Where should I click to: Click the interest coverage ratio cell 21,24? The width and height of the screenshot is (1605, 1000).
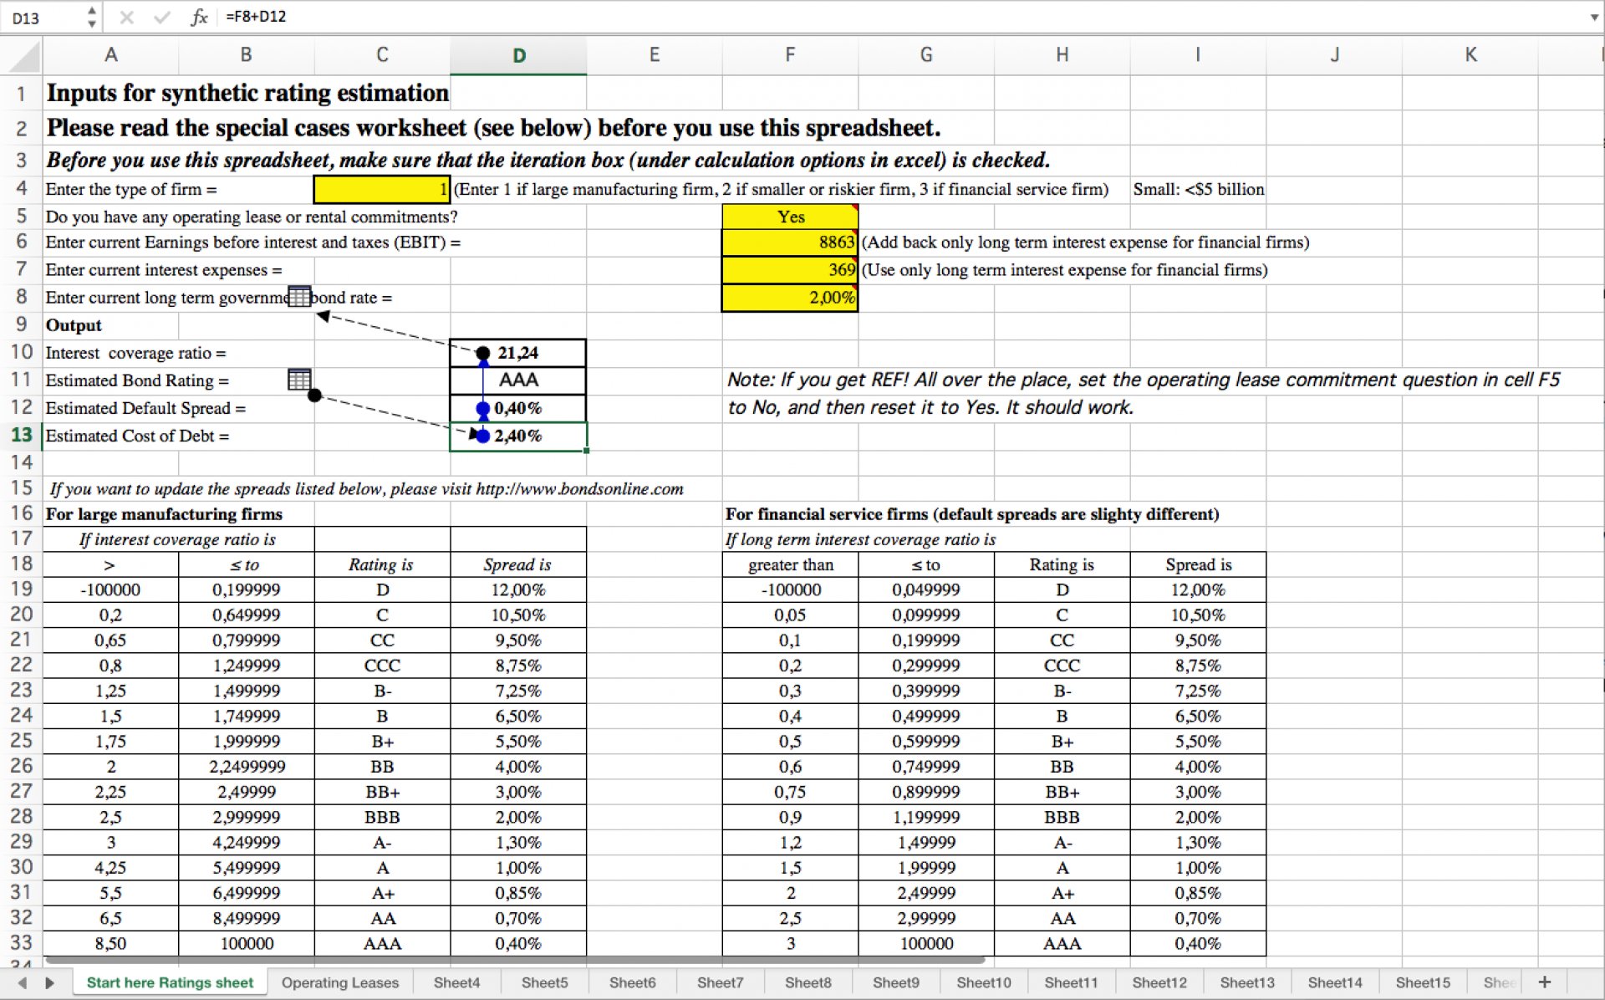pos(518,353)
